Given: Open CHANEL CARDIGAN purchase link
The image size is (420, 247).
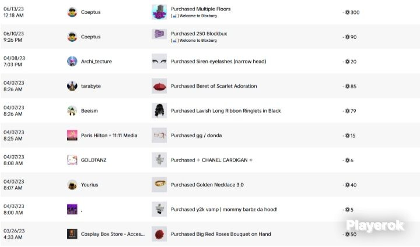Looking at the screenshot, I should (x=212, y=160).
